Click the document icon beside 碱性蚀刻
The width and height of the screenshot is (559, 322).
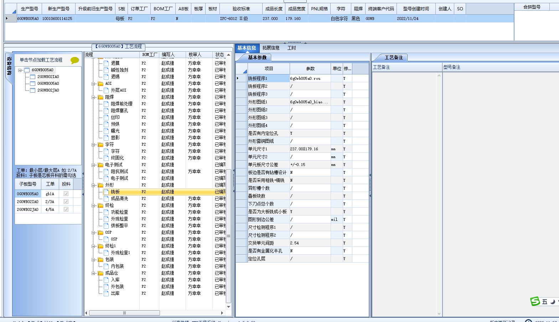click(x=106, y=70)
